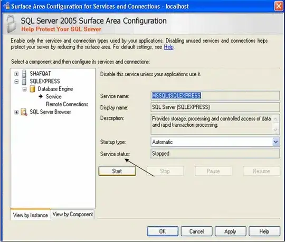Expand the SQL Server Browser node
This screenshot has height=242, width=285.
16,112
